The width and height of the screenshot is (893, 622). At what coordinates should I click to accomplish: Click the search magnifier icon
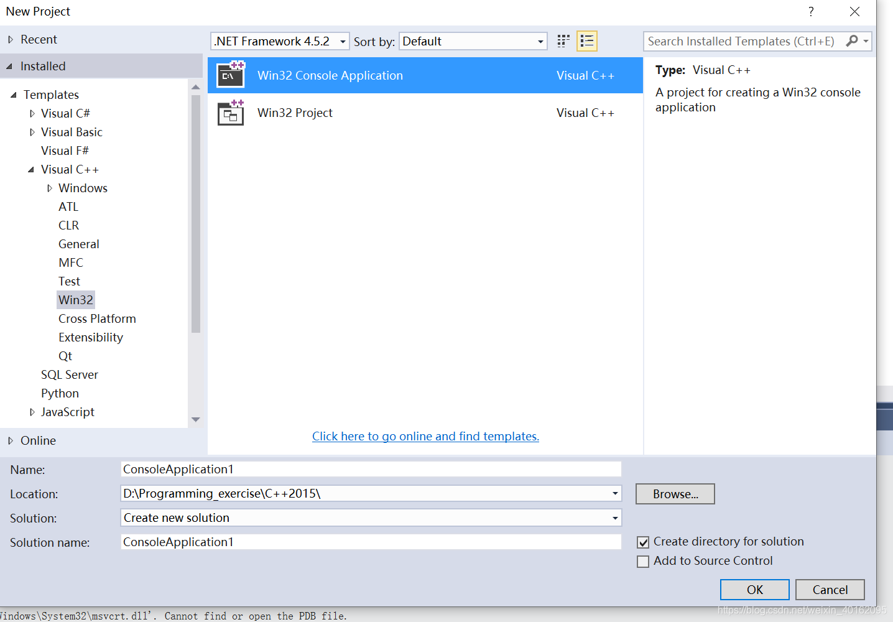coord(851,41)
